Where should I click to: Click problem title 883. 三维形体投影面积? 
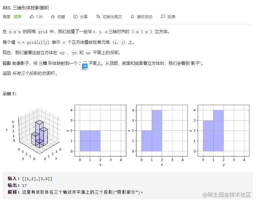pyautogui.click(x=26, y=7)
